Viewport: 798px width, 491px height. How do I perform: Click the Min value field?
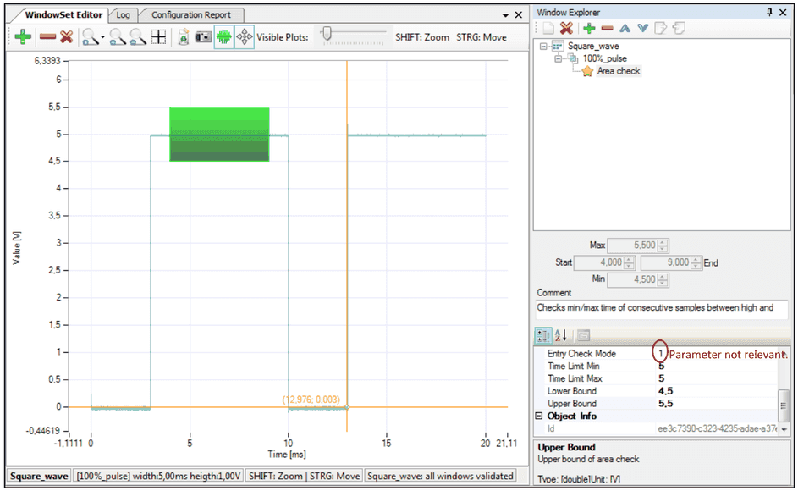tap(632, 279)
